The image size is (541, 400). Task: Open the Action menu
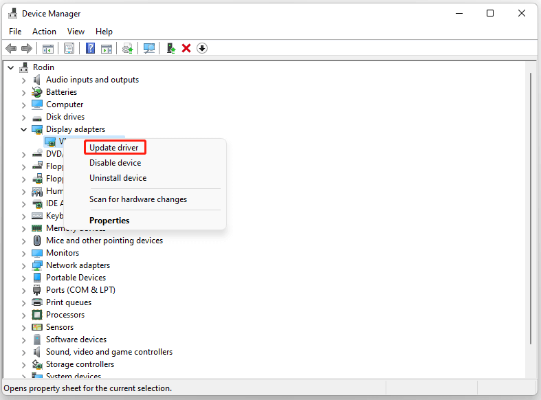(44, 32)
